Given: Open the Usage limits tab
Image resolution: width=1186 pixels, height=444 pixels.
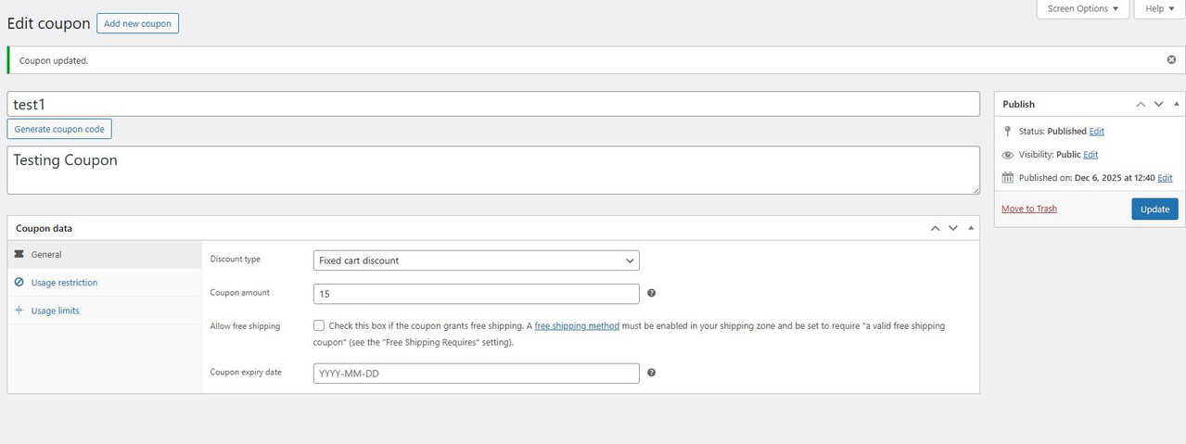Looking at the screenshot, I should (104, 311).
